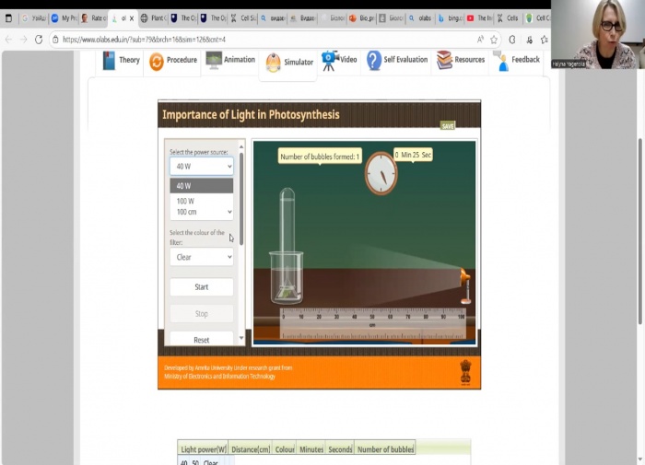Expand the power source dropdown
The height and width of the screenshot is (465, 645).
pyautogui.click(x=201, y=167)
